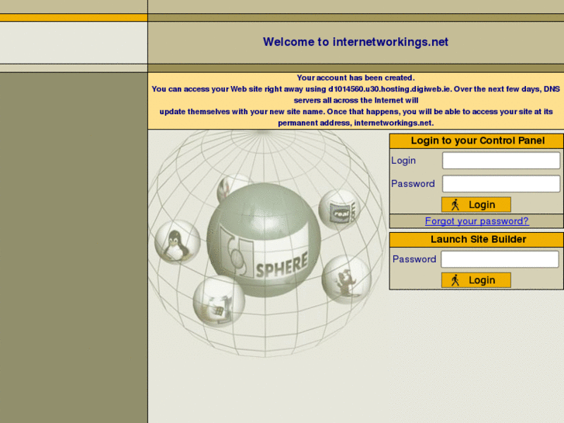Screen dimensions: 564x423
Task: Click the 'Password' label in Site Builder panel
Action: point(414,259)
